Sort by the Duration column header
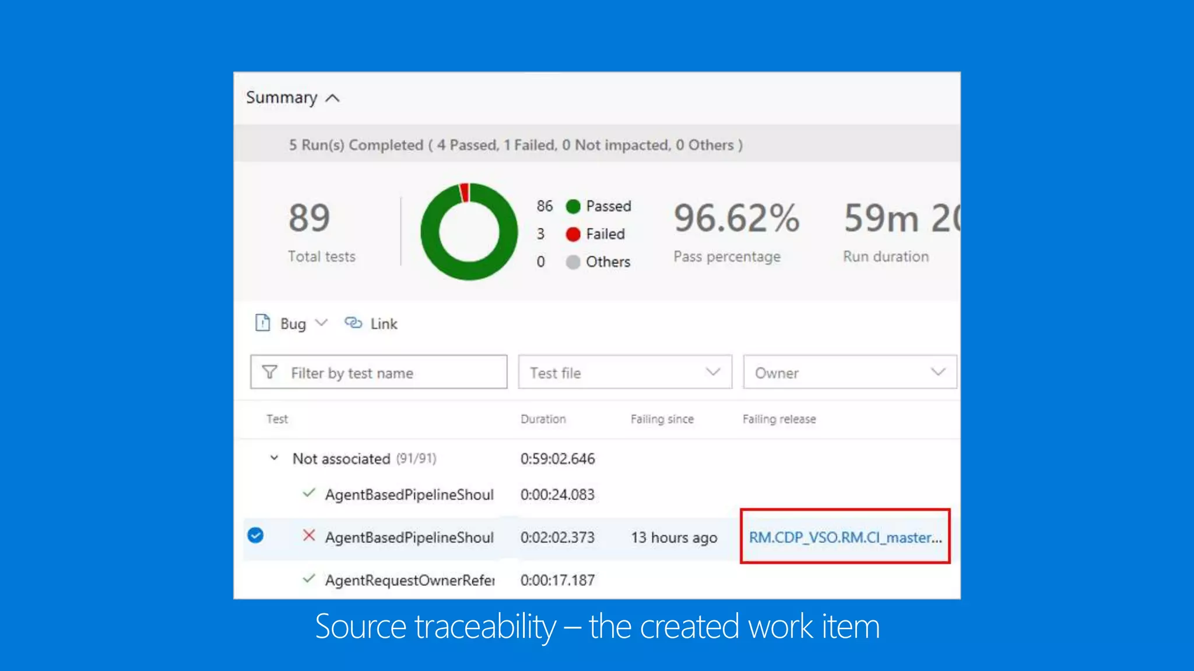The image size is (1194, 671). [x=543, y=419]
